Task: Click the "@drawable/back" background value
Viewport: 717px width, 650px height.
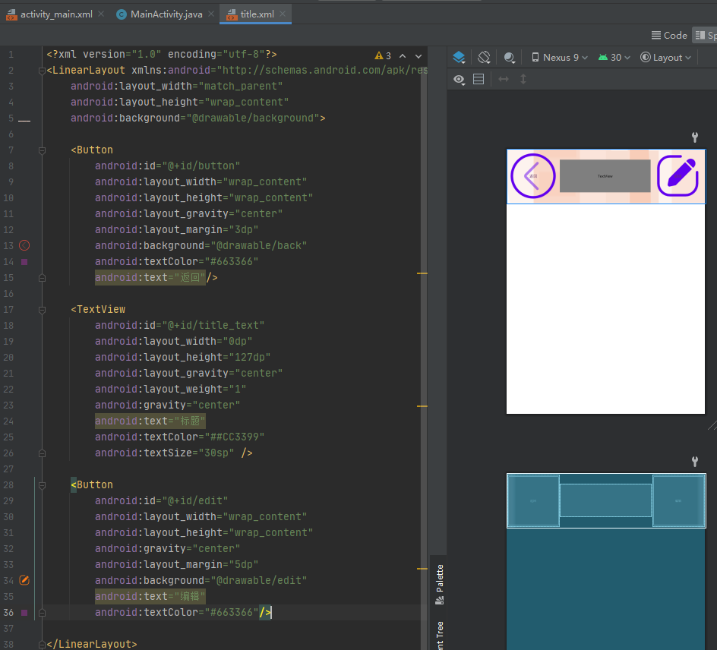Action: 259,245
